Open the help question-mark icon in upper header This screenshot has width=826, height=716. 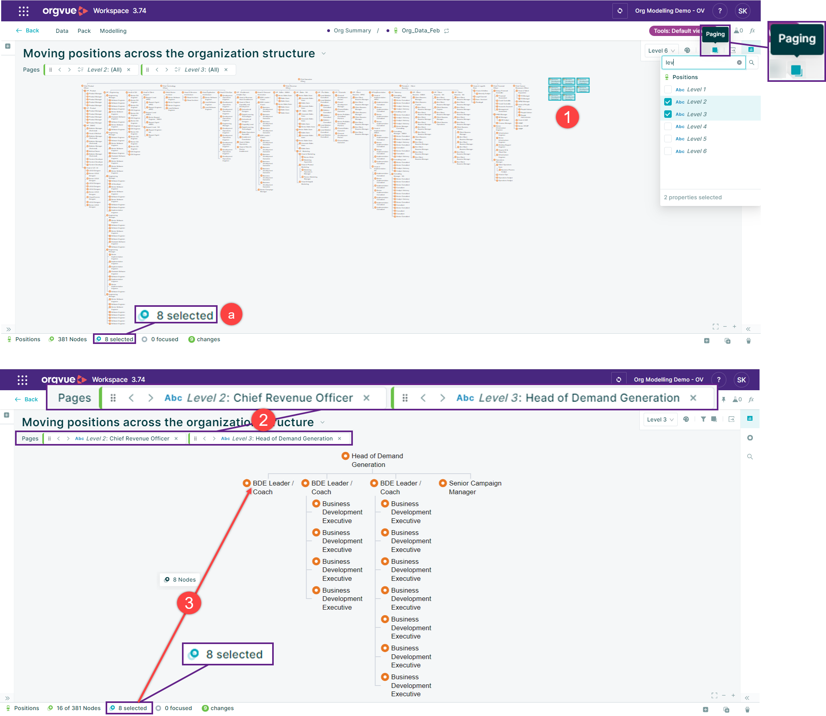pos(720,11)
